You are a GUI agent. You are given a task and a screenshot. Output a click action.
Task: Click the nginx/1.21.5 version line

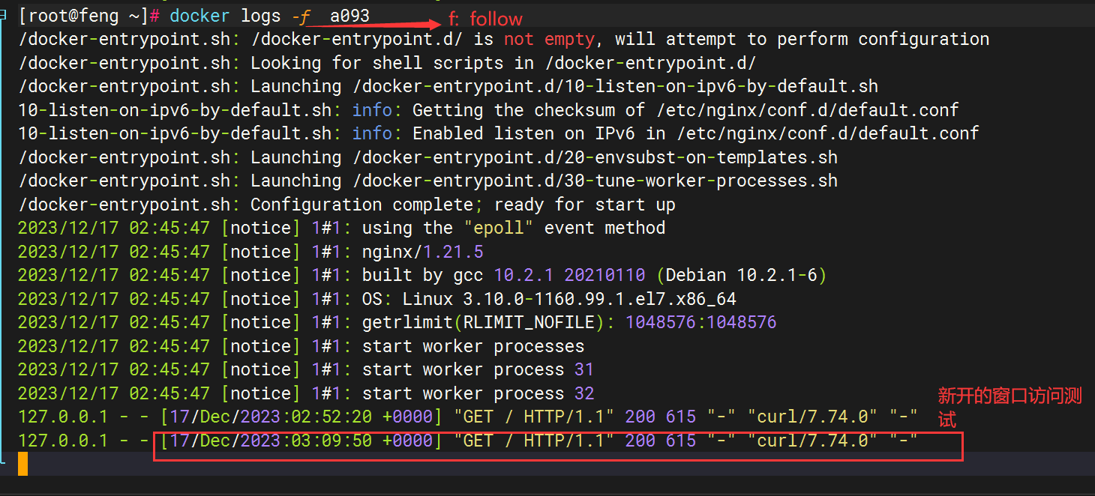[x=250, y=252]
